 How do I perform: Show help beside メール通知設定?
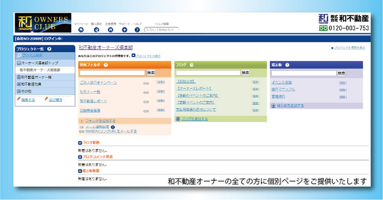[x=113, y=127]
